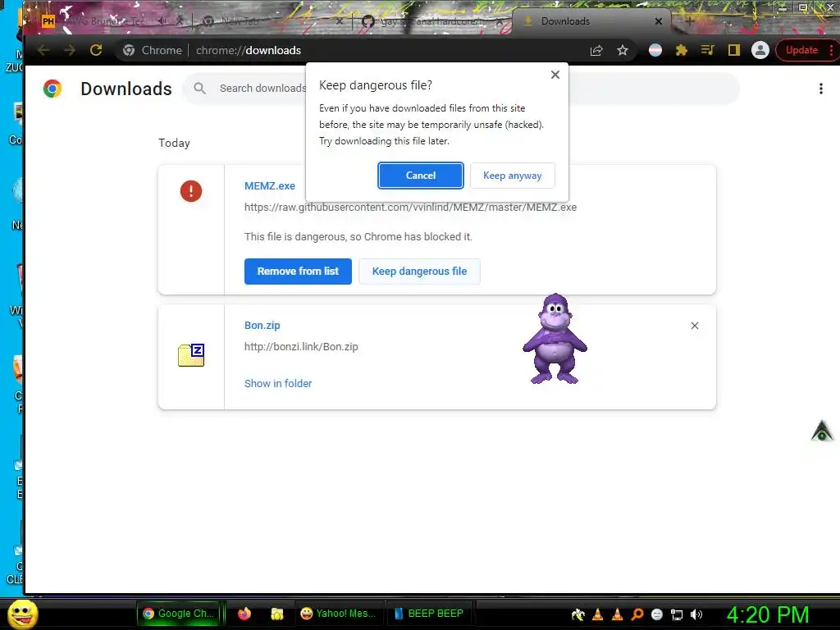The height and width of the screenshot is (630, 840).
Task: Click the Bon.zip archive file icon
Action: pyautogui.click(x=191, y=354)
